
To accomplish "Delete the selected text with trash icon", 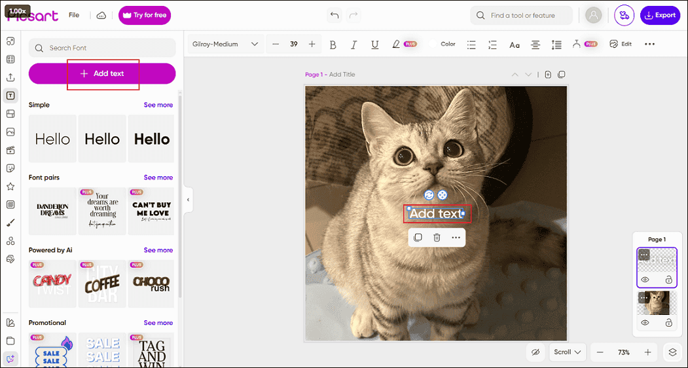I will [x=437, y=237].
